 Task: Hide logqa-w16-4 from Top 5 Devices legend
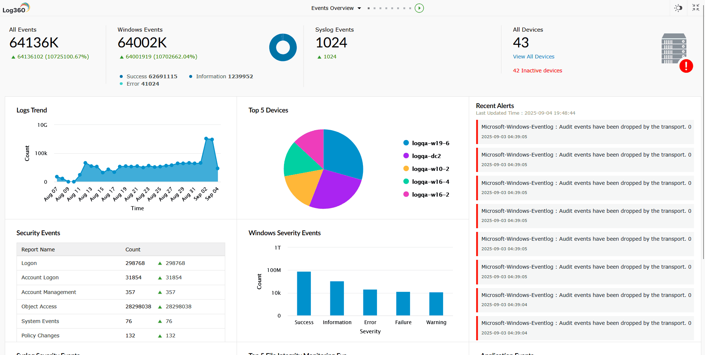click(x=406, y=181)
